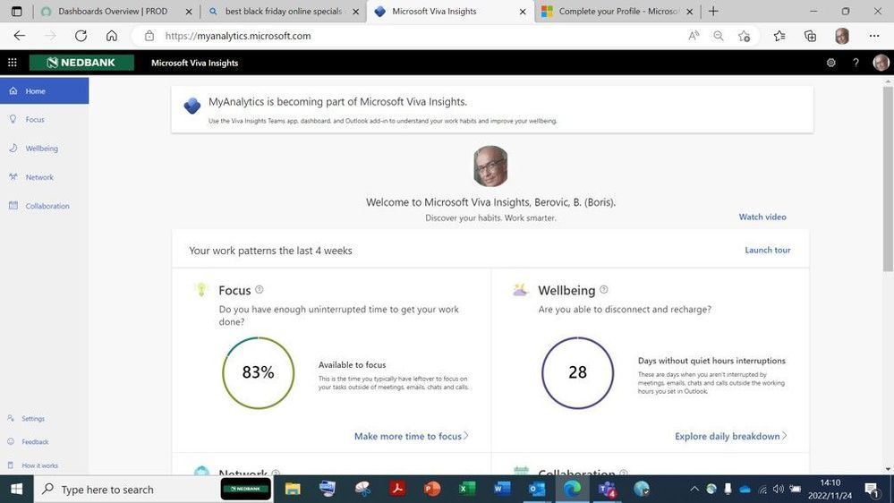This screenshot has width=894, height=503.
Task: Click user profile photo above welcome text
Action: tap(490, 166)
